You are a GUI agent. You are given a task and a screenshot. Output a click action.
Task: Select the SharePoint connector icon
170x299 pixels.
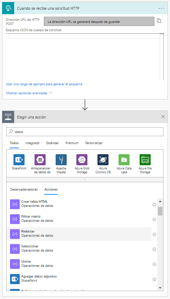19,160
